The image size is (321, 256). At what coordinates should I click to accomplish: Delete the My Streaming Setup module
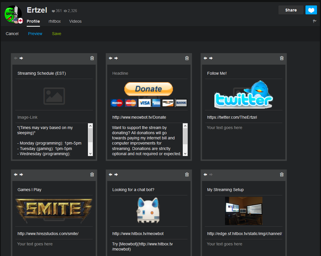point(282,174)
